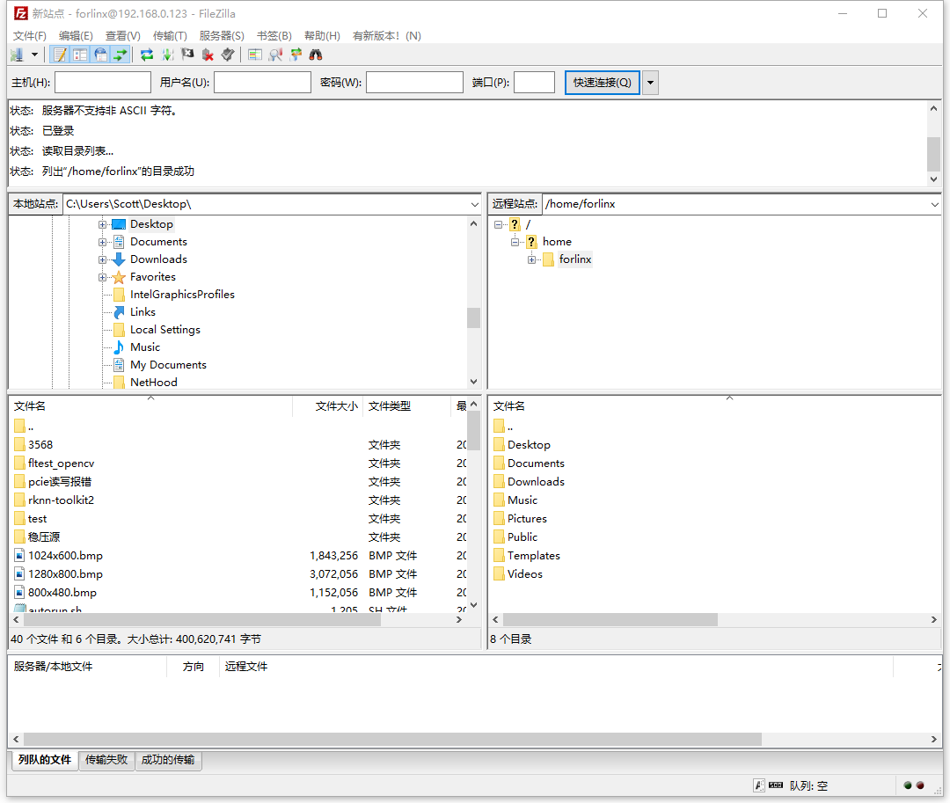Open the quick connect history dropdown arrow
Image resolution: width=950 pixels, height=803 pixels.
coord(650,83)
